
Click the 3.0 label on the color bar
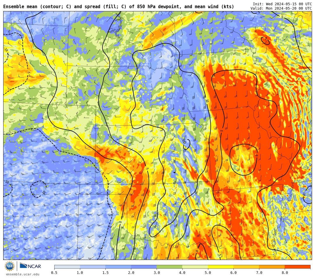click(x=157, y=272)
